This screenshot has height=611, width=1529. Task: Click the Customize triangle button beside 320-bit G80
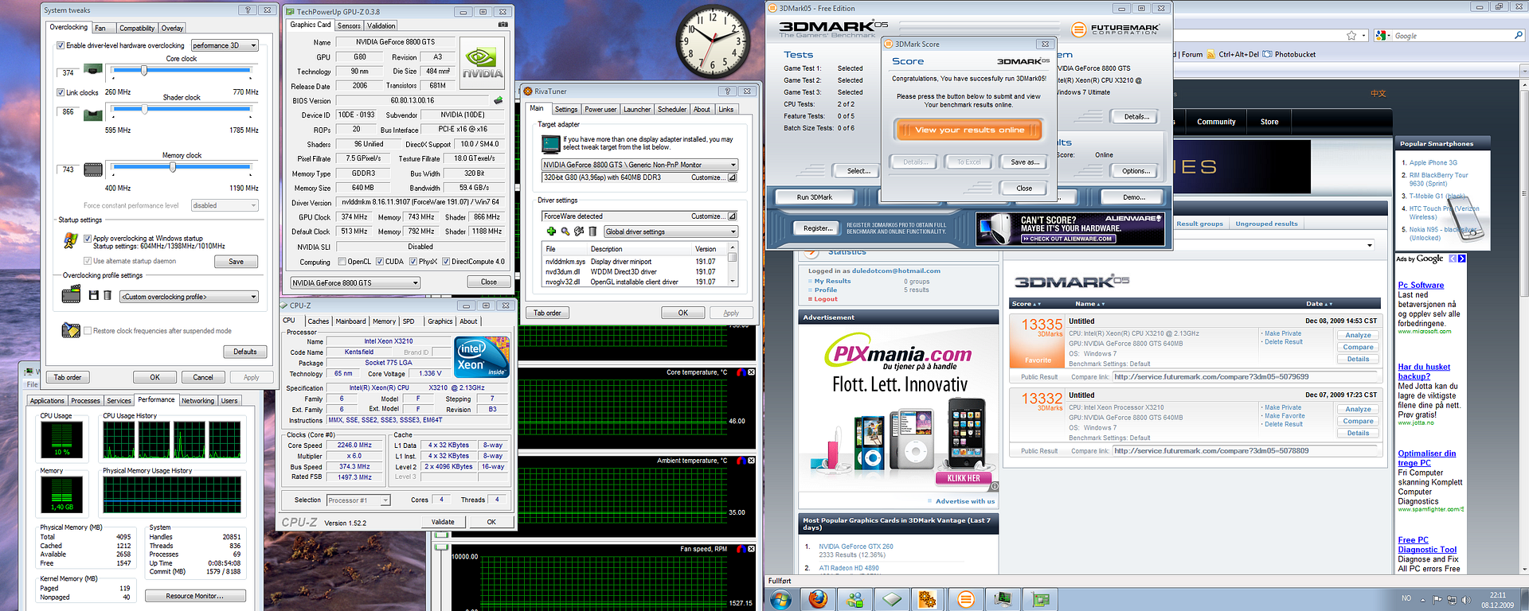(732, 177)
